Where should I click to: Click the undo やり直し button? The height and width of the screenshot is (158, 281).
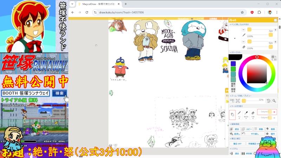click(253, 134)
